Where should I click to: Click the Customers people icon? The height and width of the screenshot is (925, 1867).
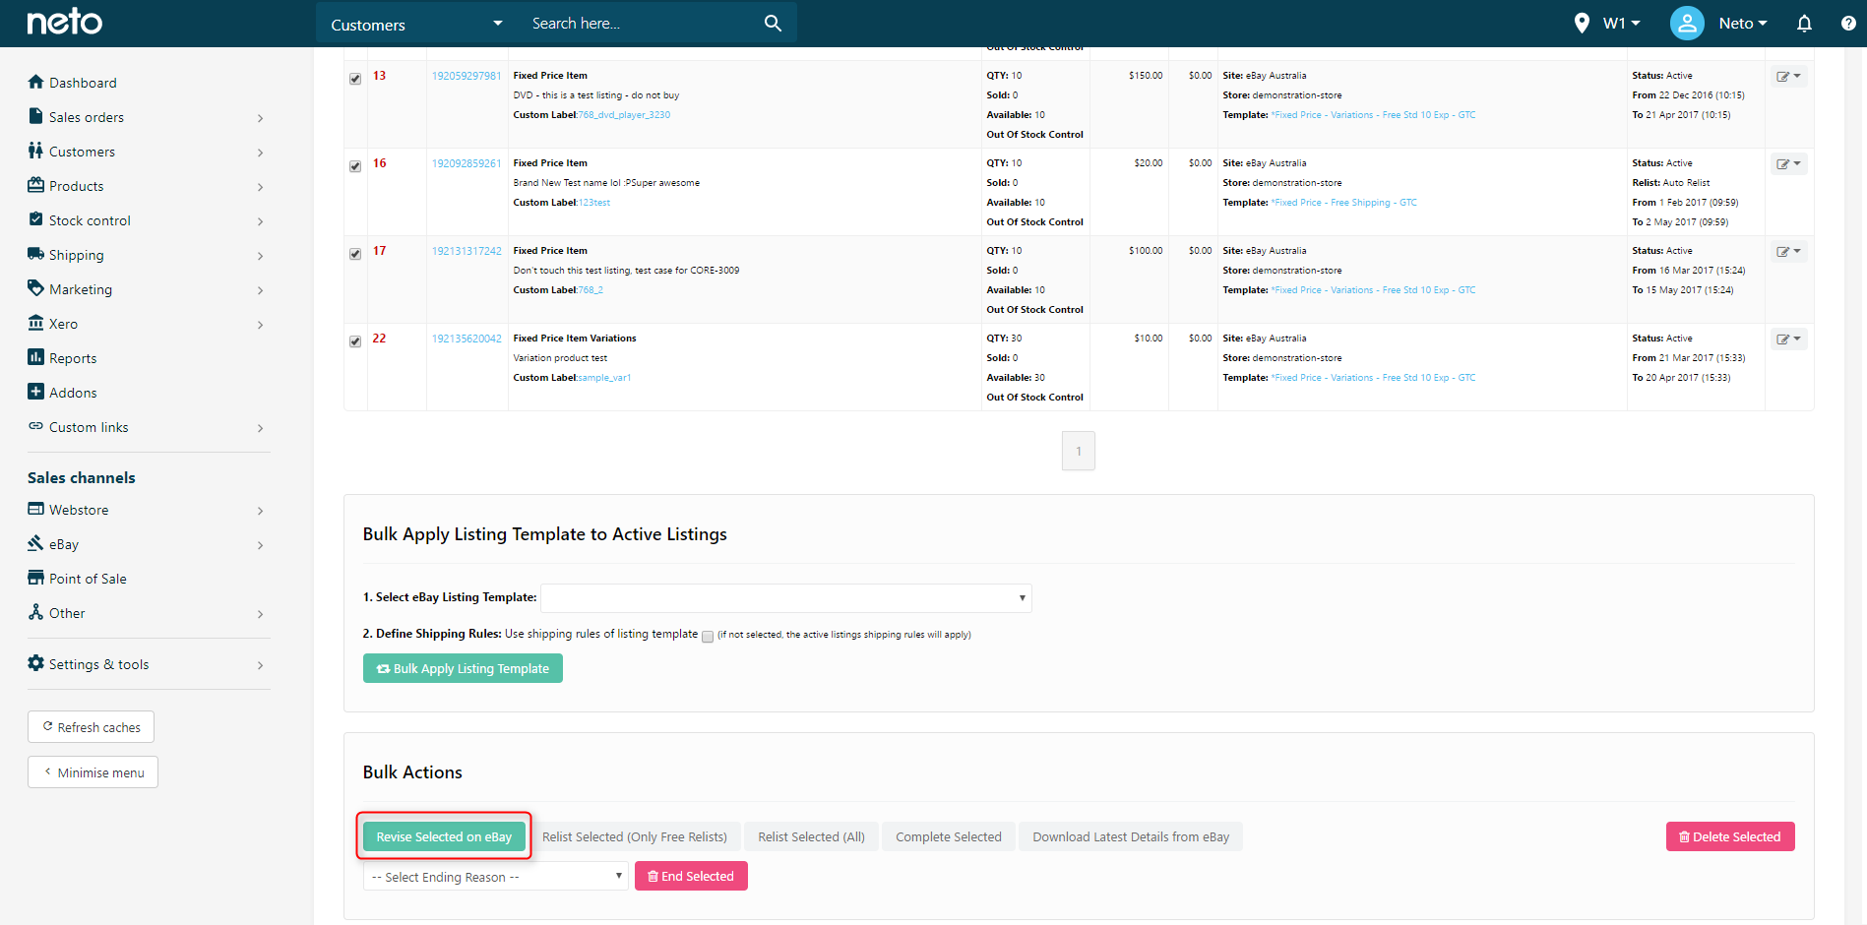[x=35, y=151]
